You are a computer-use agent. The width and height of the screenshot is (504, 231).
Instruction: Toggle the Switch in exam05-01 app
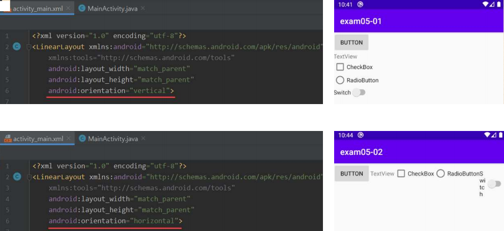point(359,93)
